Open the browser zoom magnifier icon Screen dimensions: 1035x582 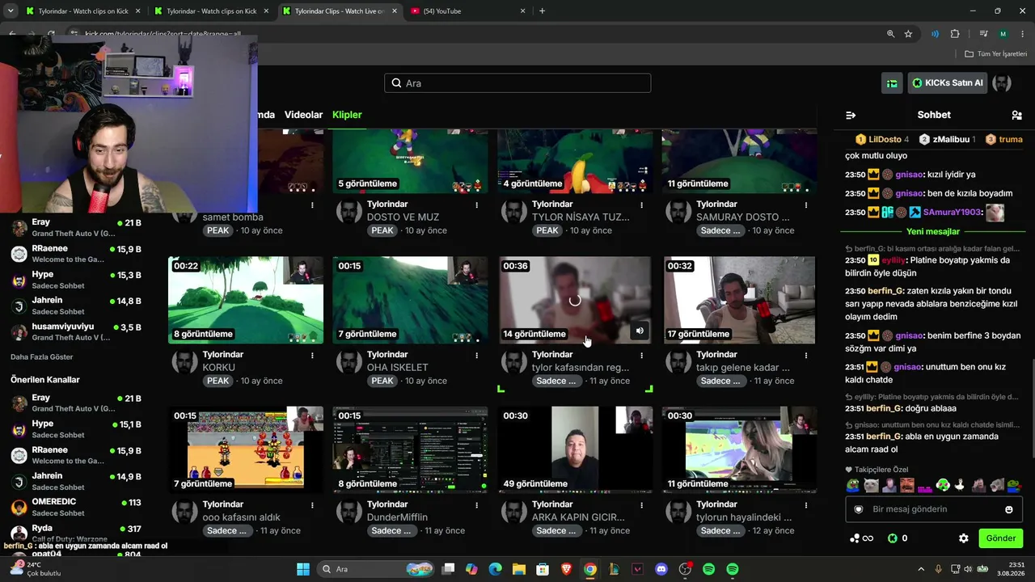click(890, 34)
